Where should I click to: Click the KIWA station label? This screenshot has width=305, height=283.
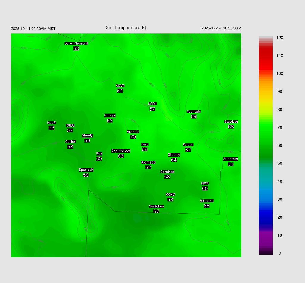205,184
